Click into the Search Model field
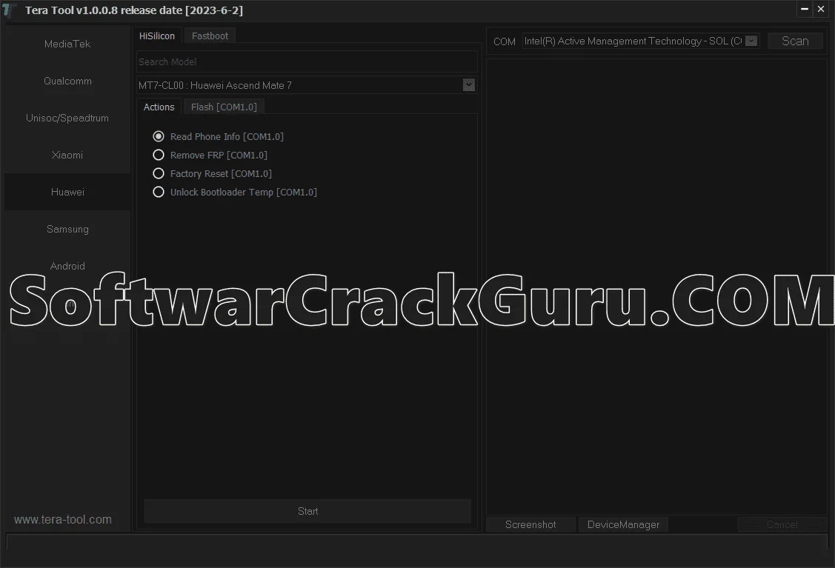 [307, 61]
